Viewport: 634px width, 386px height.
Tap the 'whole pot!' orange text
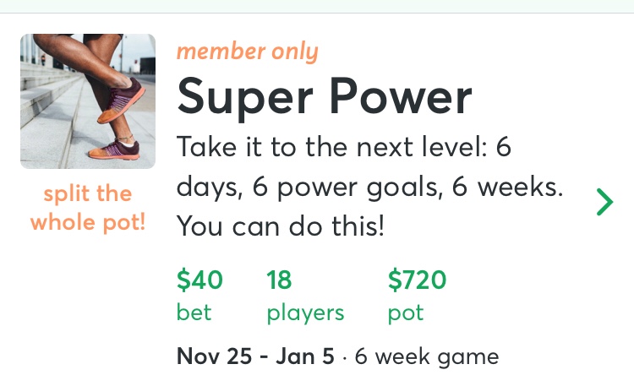click(x=88, y=222)
